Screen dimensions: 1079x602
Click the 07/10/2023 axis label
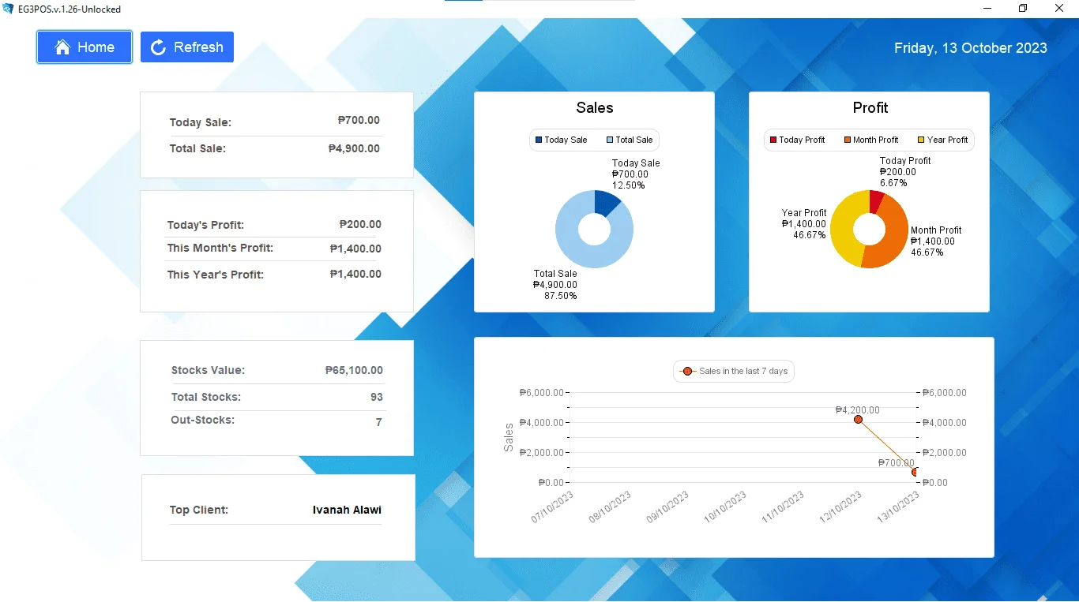point(552,508)
